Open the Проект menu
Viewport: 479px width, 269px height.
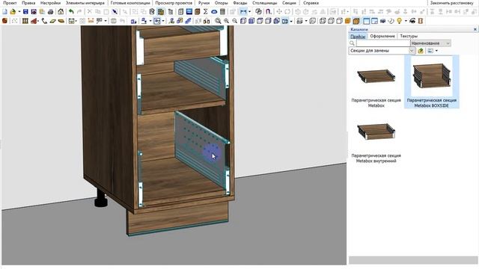tap(10, 3)
